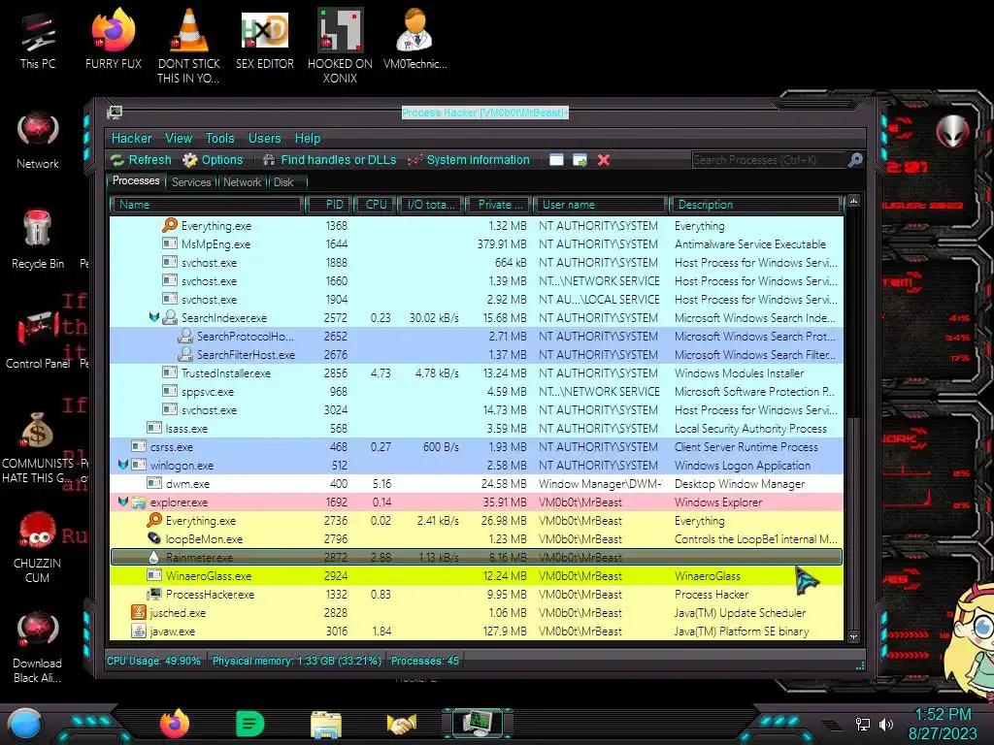Open the Control Panel desktop icon
994x745 pixels.
(38, 340)
